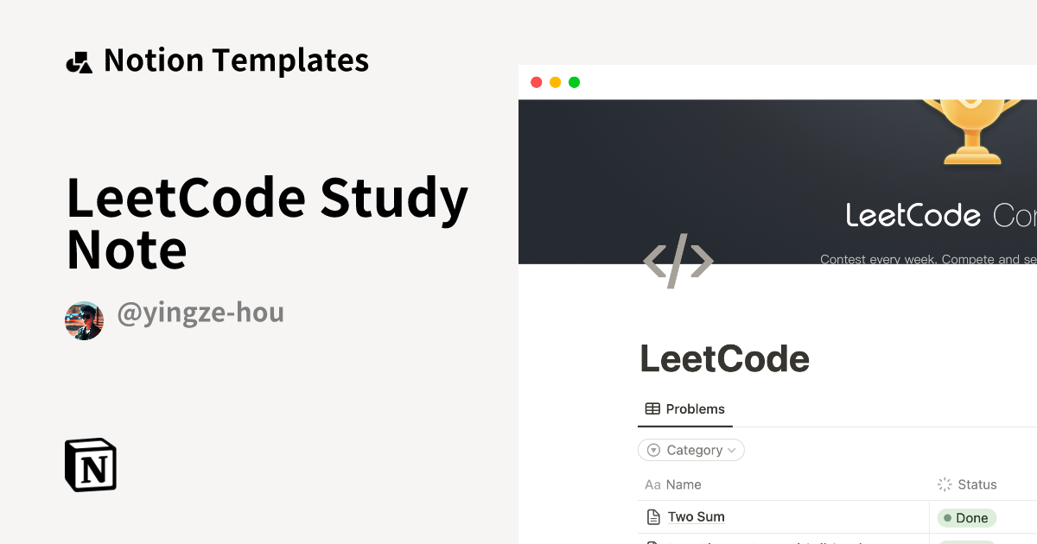1037x544 pixels.
Task: Open the Status column header menu
Action: [x=977, y=484]
